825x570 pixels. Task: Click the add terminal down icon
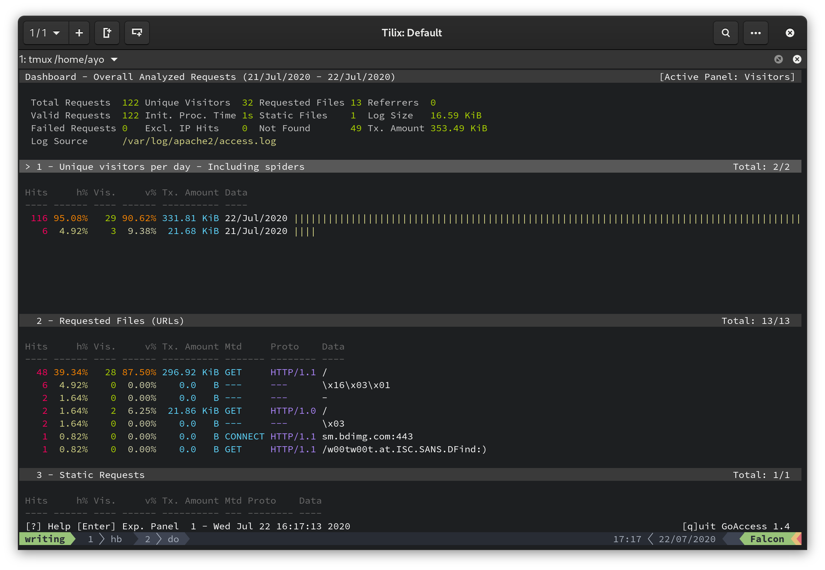tap(137, 33)
